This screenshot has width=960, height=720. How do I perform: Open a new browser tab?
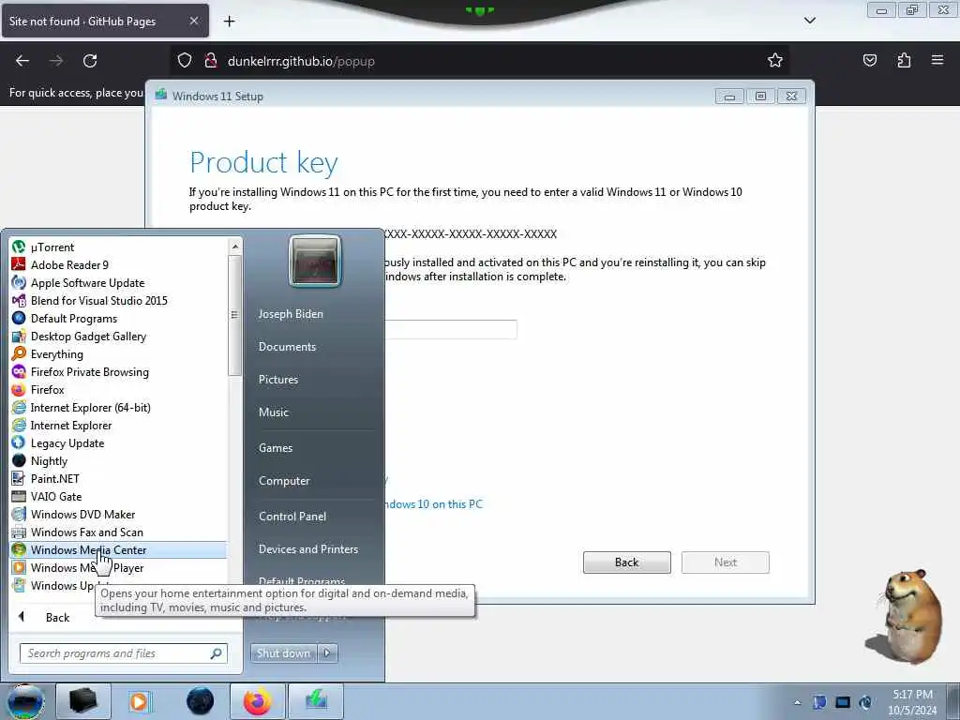[x=229, y=22]
